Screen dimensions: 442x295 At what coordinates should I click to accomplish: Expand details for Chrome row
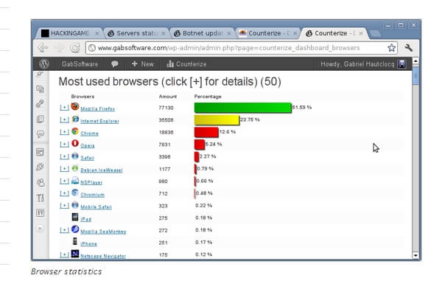[64, 132]
